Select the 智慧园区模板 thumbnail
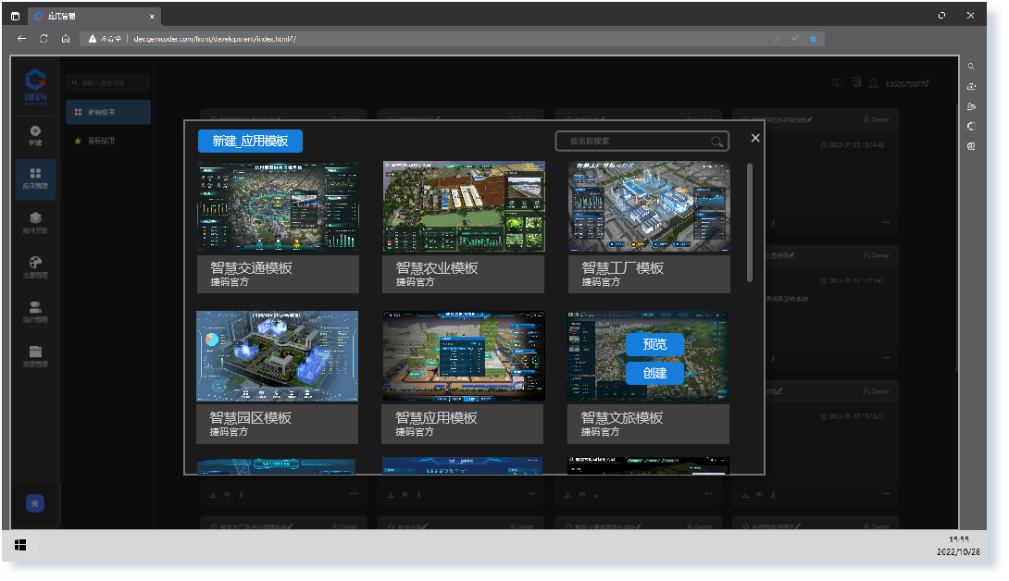 pos(278,356)
